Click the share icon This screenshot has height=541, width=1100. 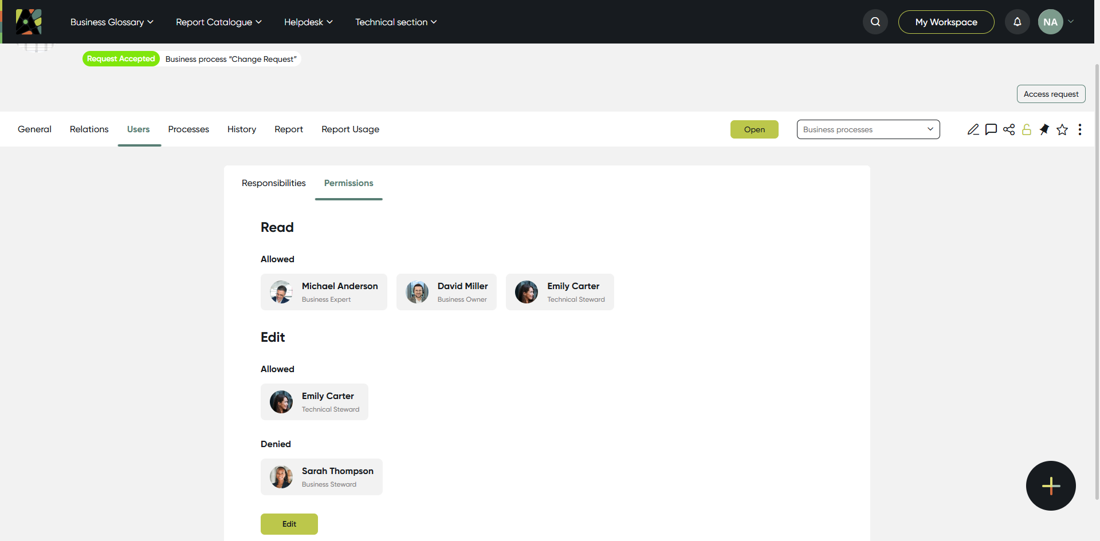click(x=1009, y=129)
